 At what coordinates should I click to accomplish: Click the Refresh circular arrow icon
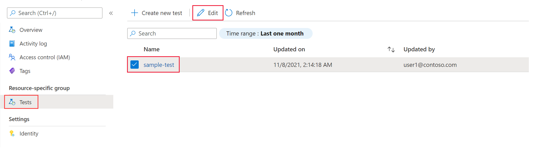pyautogui.click(x=229, y=13)
